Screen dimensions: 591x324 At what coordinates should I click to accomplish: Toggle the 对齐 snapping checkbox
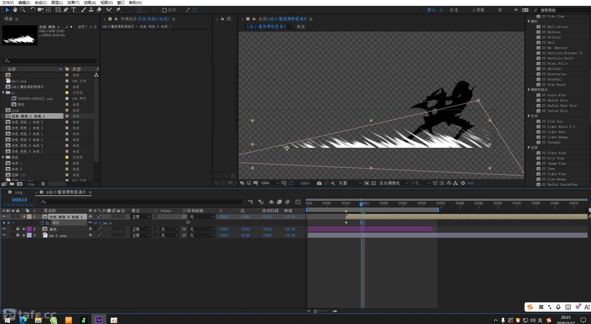164,10
